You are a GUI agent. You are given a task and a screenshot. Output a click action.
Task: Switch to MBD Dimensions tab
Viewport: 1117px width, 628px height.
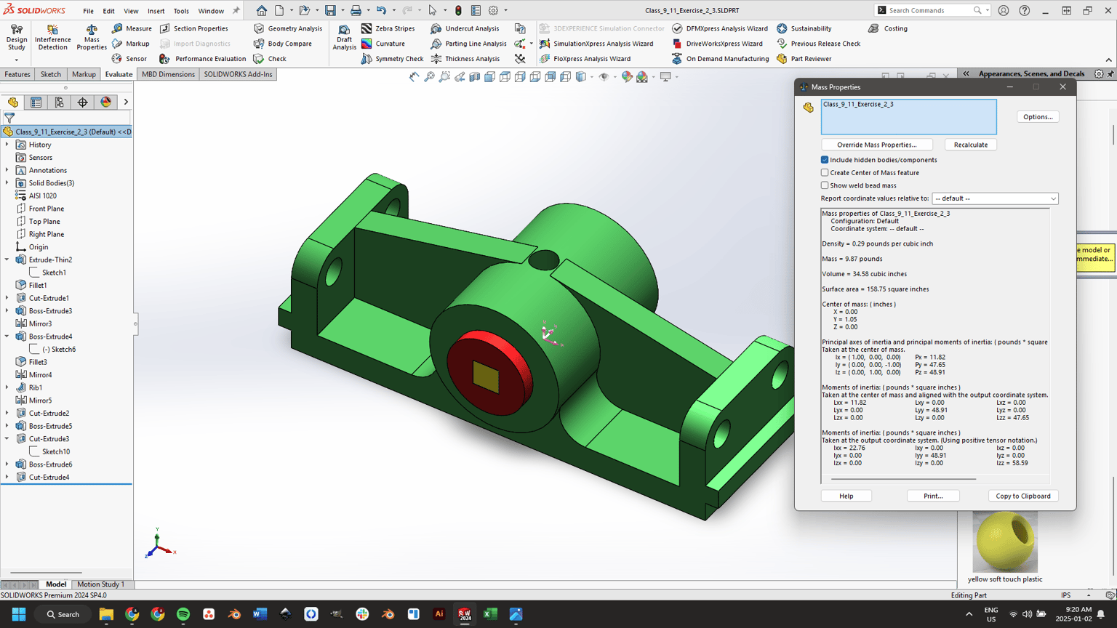click(168, 74)
